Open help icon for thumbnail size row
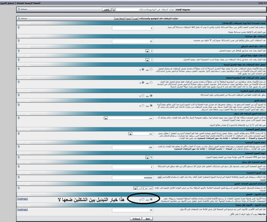This screenshot has width=267, height=222. [18, 147]
